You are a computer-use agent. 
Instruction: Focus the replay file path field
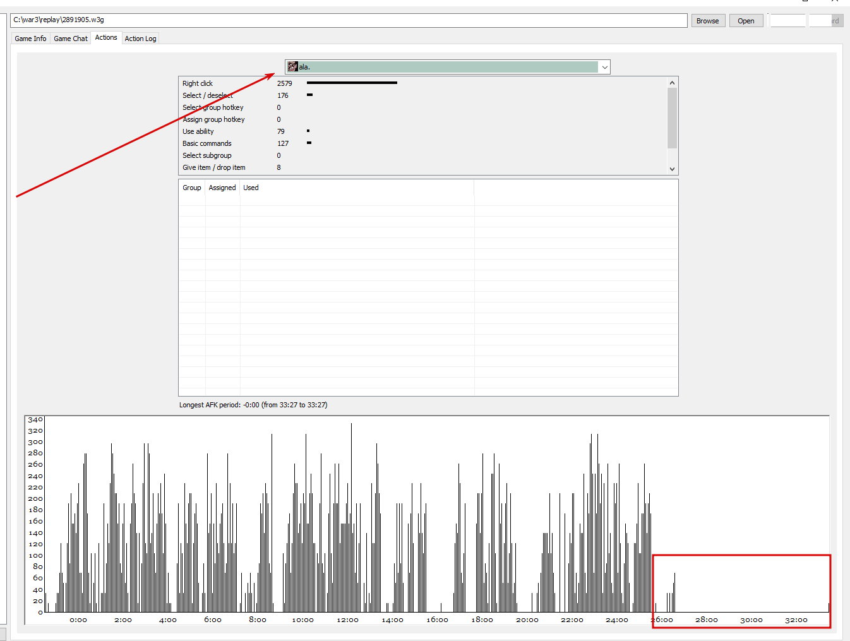tap(349, 20)
